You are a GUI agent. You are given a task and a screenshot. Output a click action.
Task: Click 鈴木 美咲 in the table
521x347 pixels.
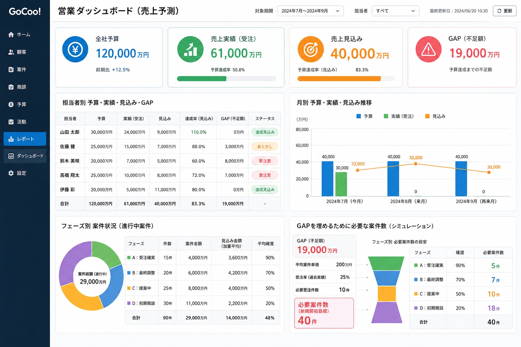point(70,161)
